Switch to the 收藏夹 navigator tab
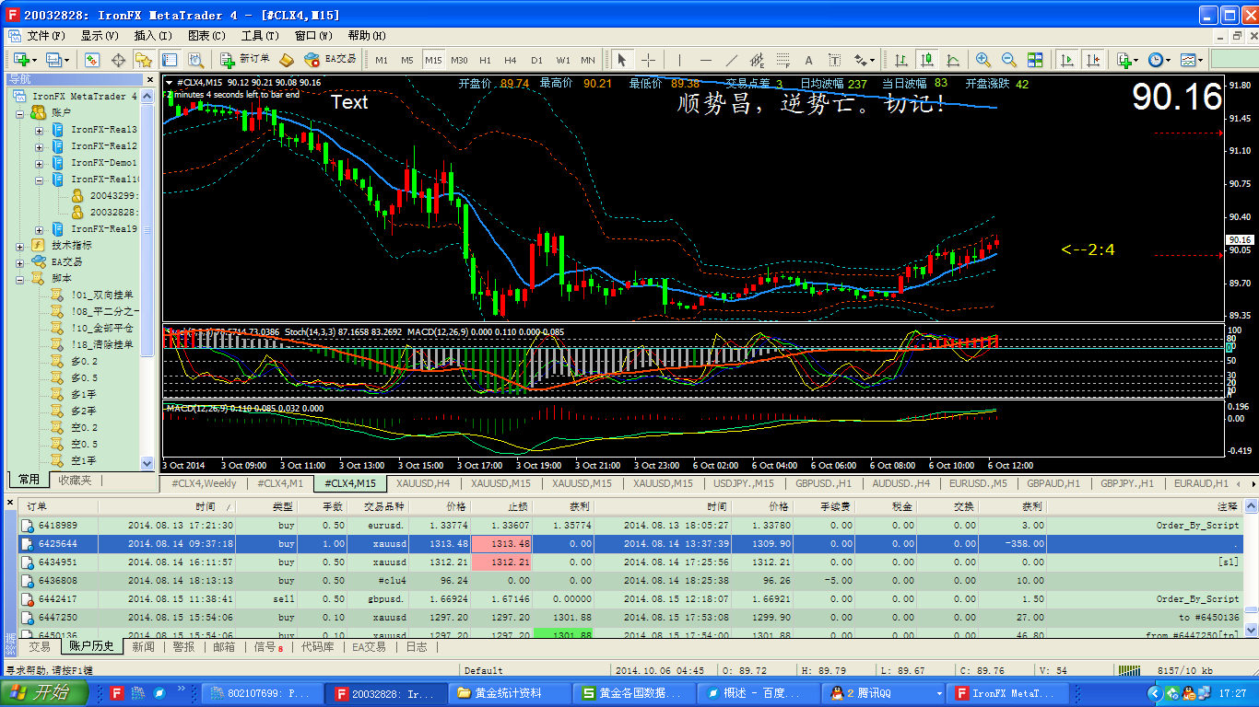 click(x=75, y=480)
